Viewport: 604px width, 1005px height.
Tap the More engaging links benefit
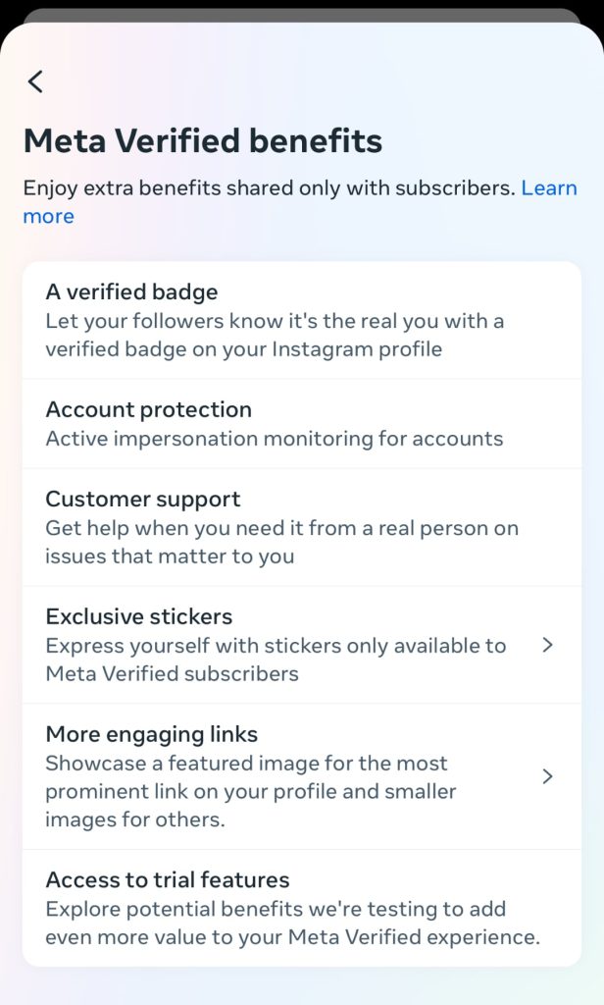(x=294, y=776)
